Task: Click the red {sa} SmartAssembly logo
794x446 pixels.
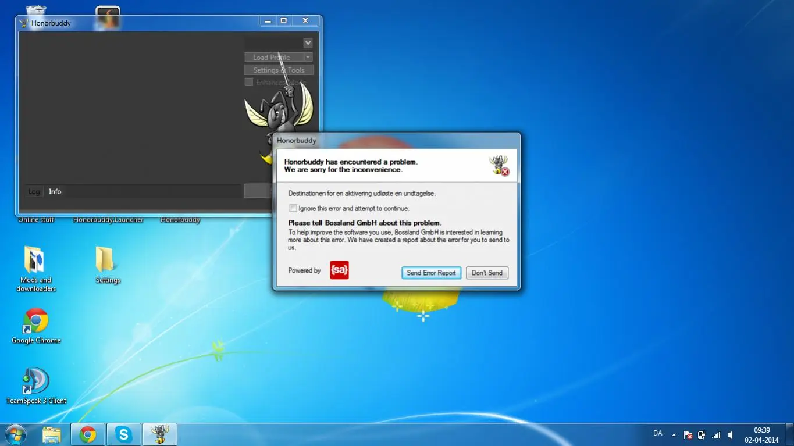Action: [339, 270]
